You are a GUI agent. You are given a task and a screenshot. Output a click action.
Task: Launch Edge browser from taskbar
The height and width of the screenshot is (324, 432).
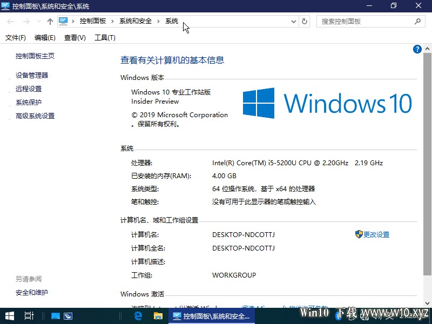point(138,316)
